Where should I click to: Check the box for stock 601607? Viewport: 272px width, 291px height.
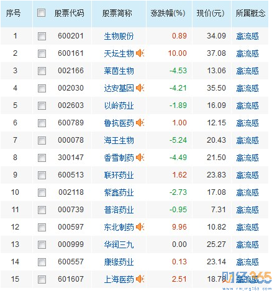pos(42,279)
